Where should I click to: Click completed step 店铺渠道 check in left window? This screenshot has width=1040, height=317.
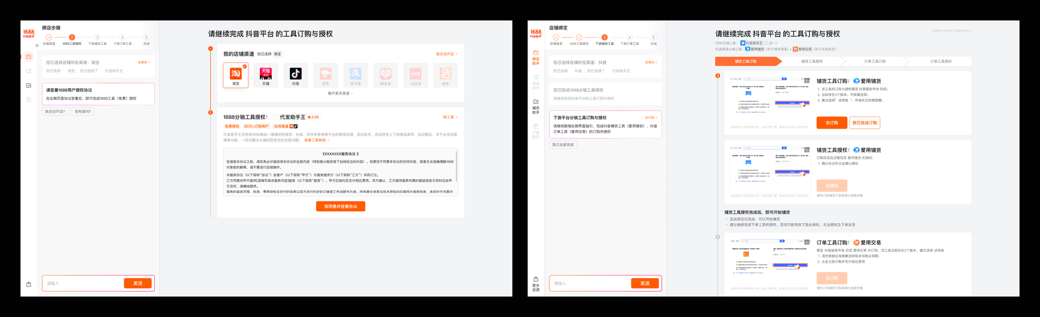point(49,38)
